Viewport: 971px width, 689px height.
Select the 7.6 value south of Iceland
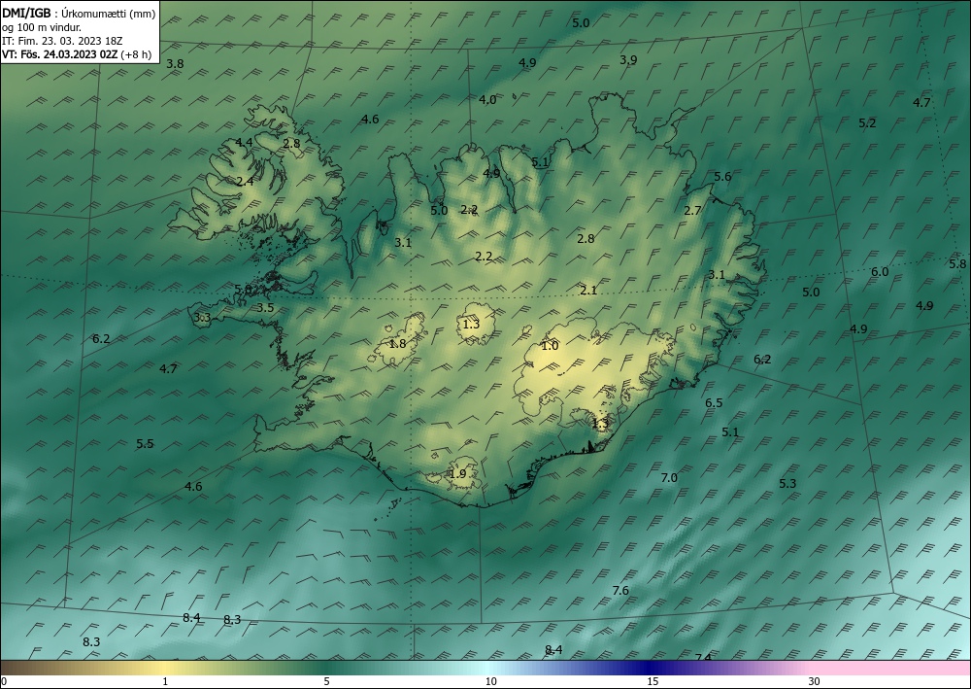click(x=620, y=591)
